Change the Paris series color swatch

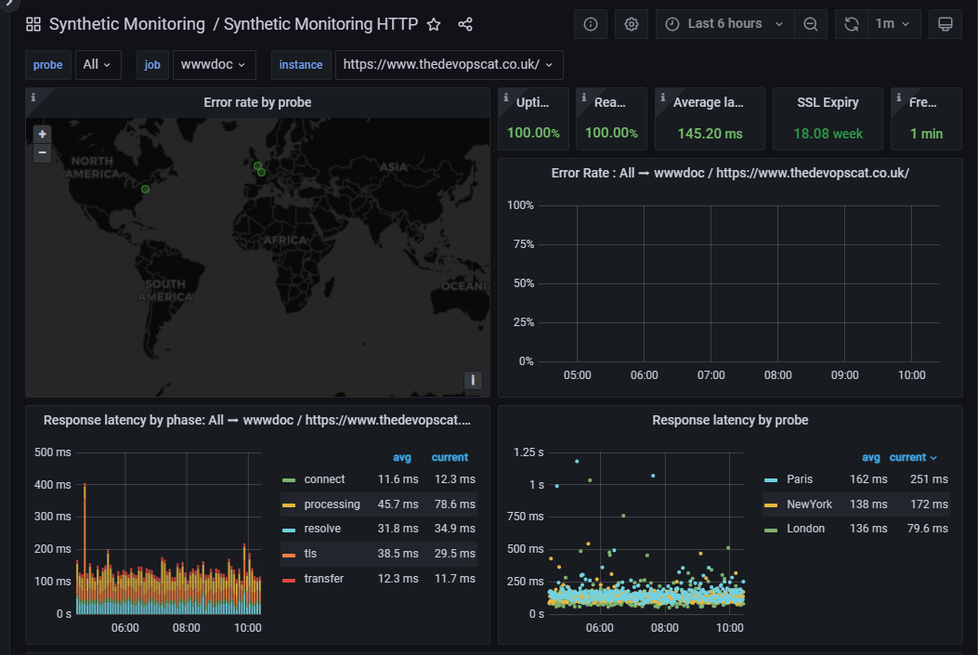(x=771, y=479)
